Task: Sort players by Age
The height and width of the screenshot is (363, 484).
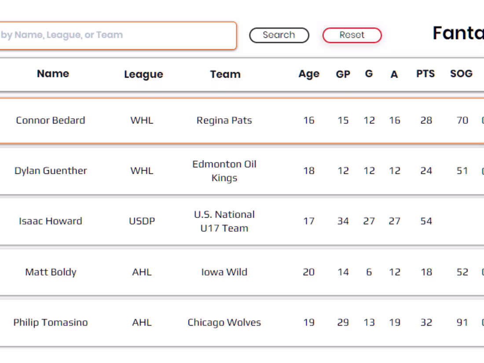Action: (308, 74)
